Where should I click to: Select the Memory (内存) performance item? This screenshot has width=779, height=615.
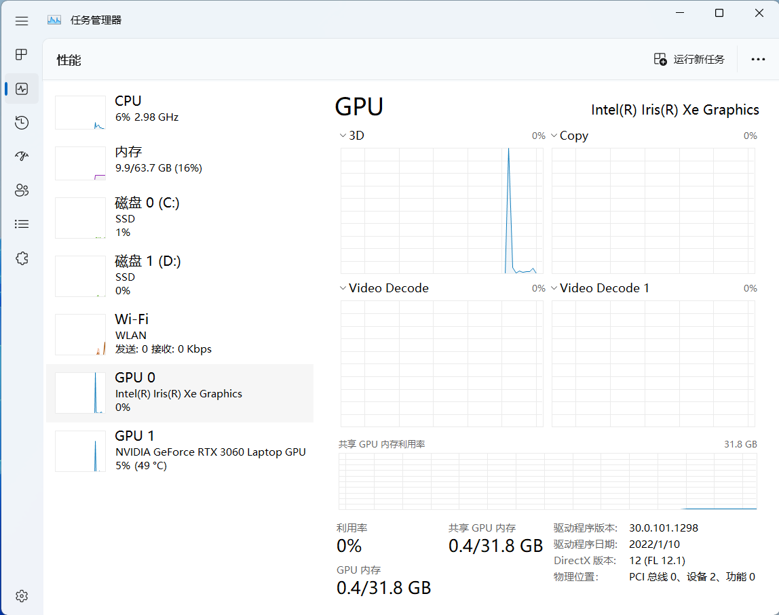(180, 160)
